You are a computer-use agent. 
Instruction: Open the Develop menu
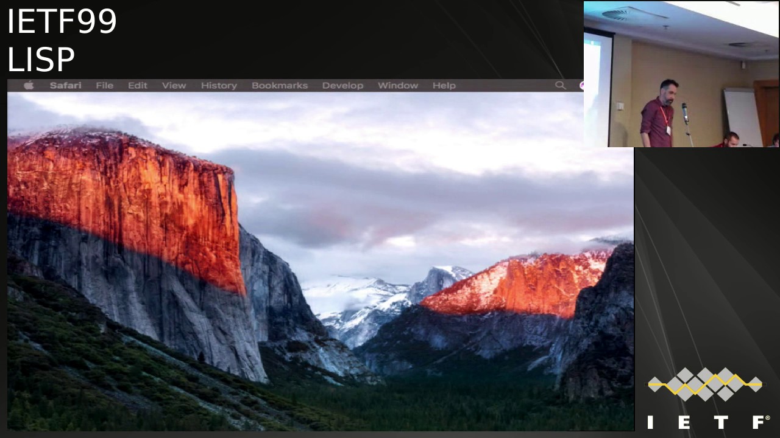tap(342, 85)
